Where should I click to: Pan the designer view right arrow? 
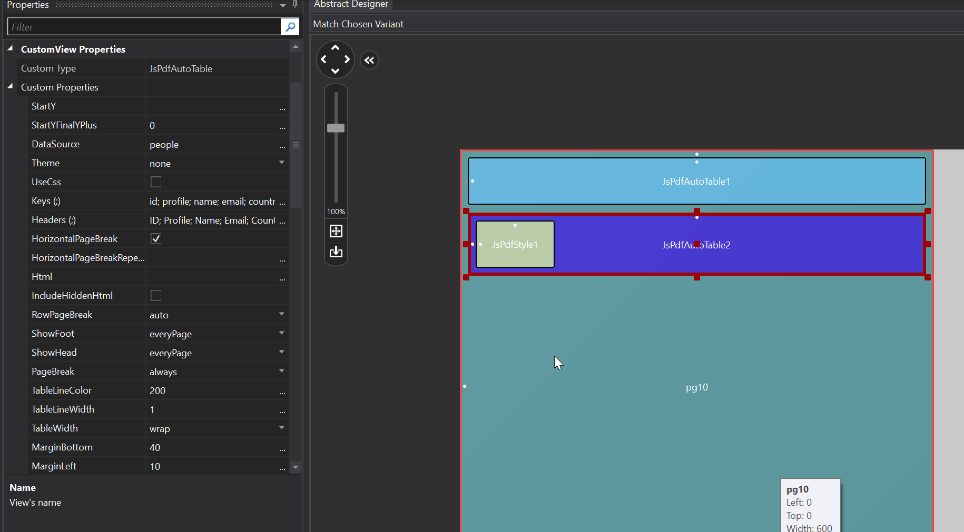[347, 59]
